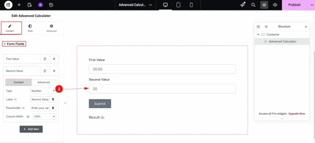The width and height of the screenshot is (315, 143).
Task: Click the Publish button
Action: point(294,5)
